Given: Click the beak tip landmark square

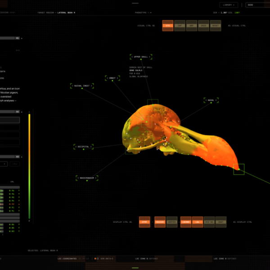Looking at the screenshot, I should tap(239, 169).
